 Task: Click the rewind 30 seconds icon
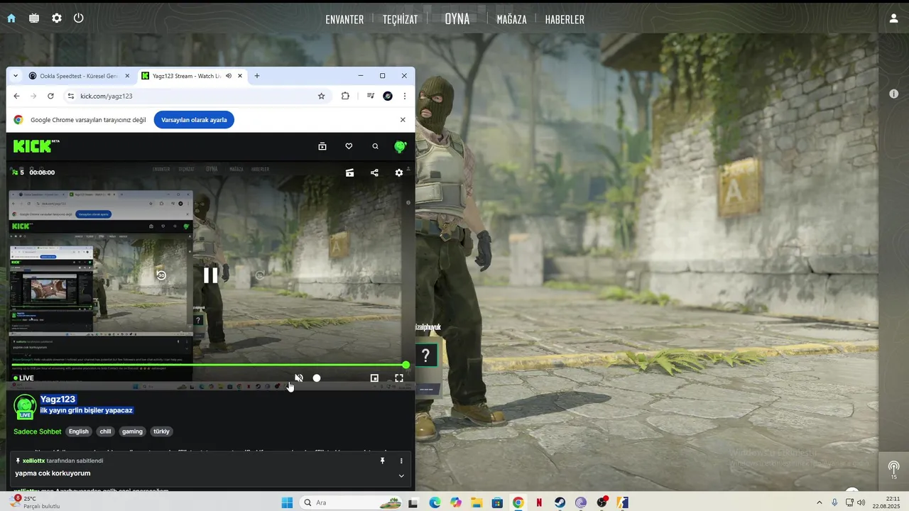click(161, 275)
